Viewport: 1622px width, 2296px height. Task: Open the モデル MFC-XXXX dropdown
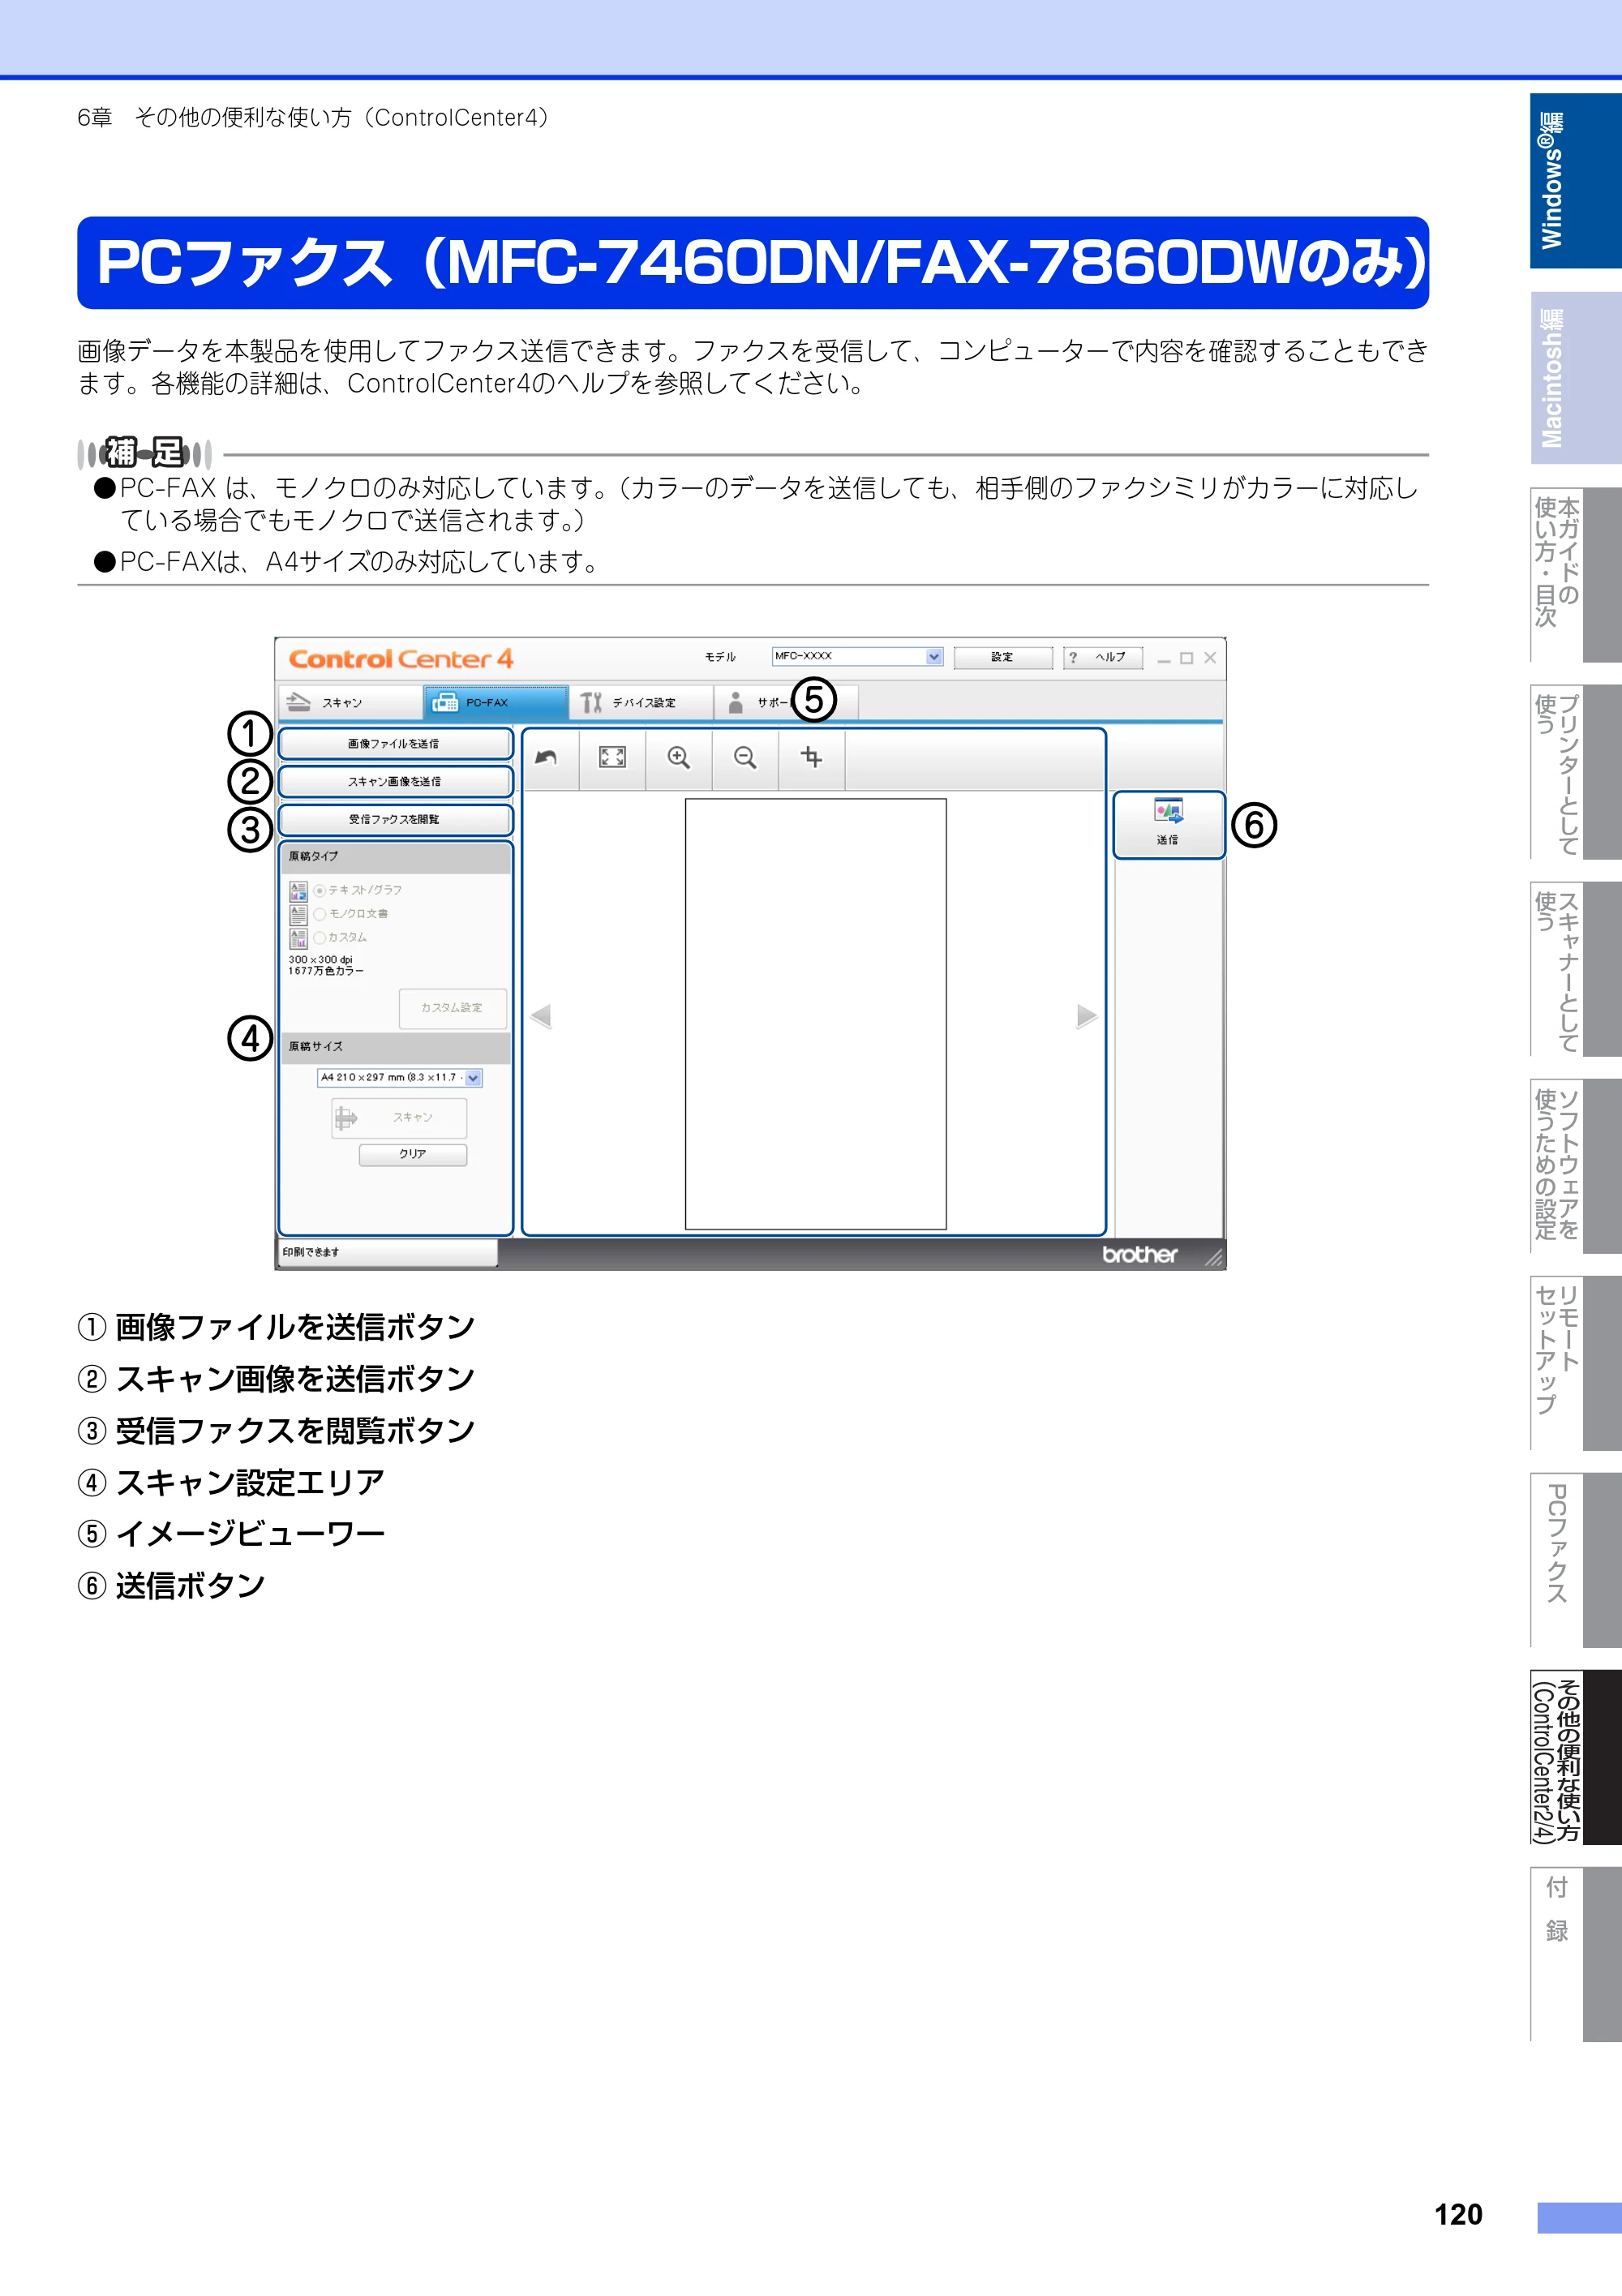coord(857,657)
